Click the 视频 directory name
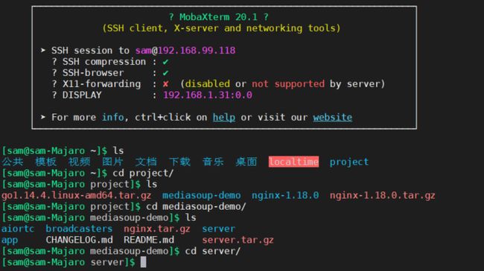Viewport: 484px width, 271px height. click(80, 162)
